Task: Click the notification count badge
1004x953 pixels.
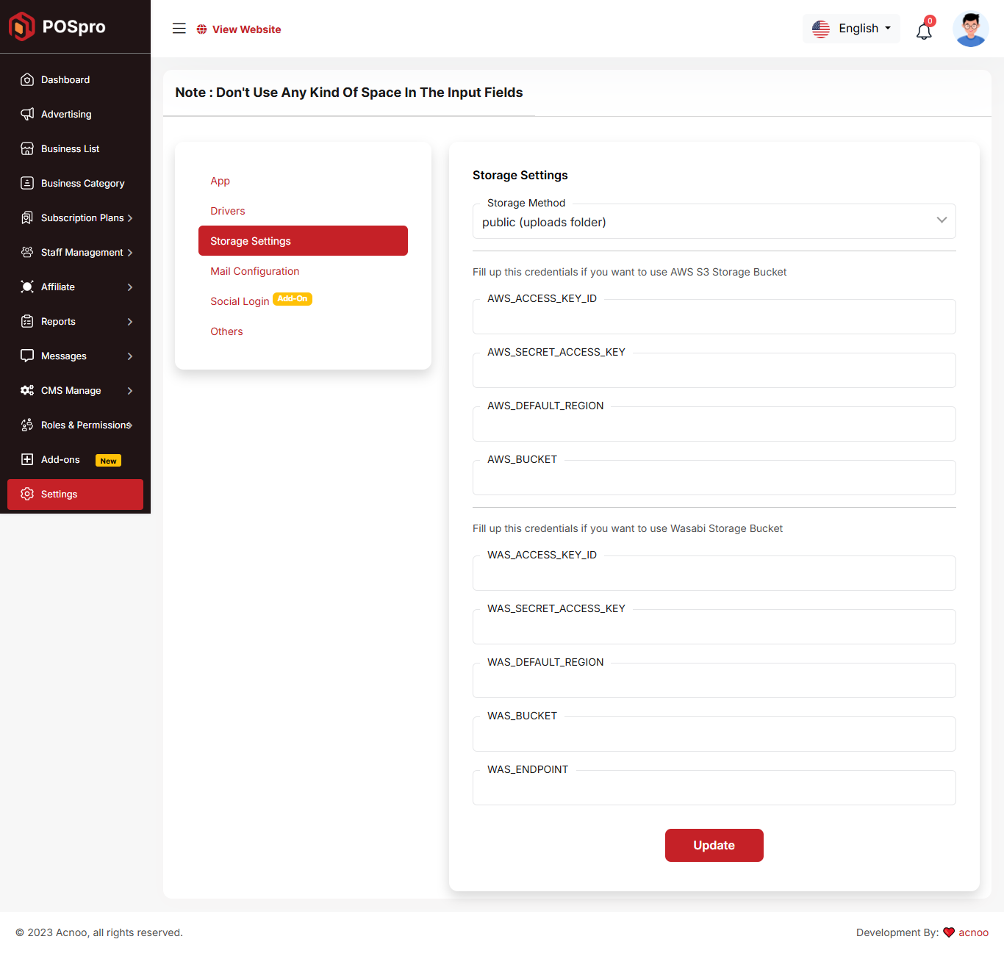Action: click(930, 21)
